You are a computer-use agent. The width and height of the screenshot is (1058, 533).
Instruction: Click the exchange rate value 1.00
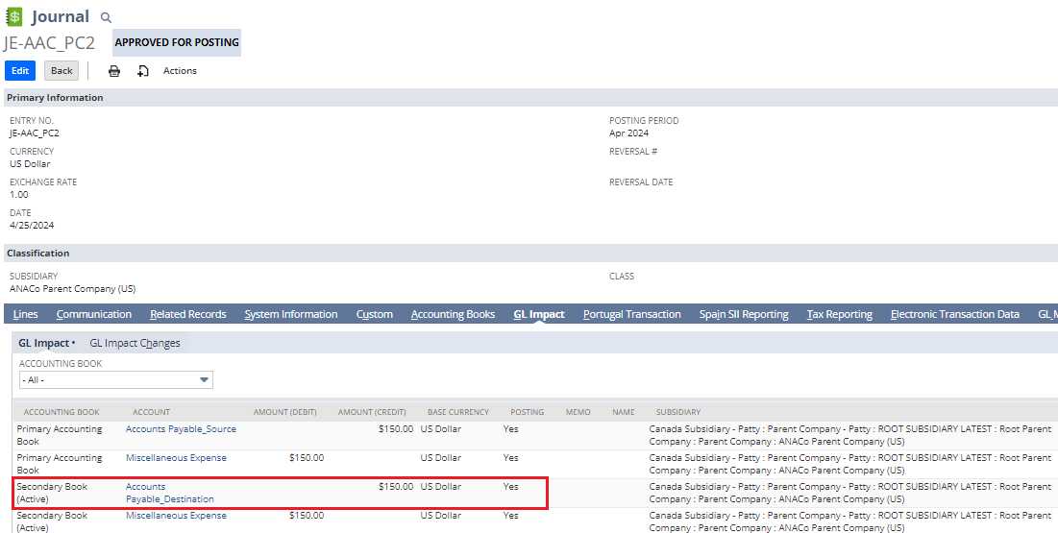(x=19, y=194)
